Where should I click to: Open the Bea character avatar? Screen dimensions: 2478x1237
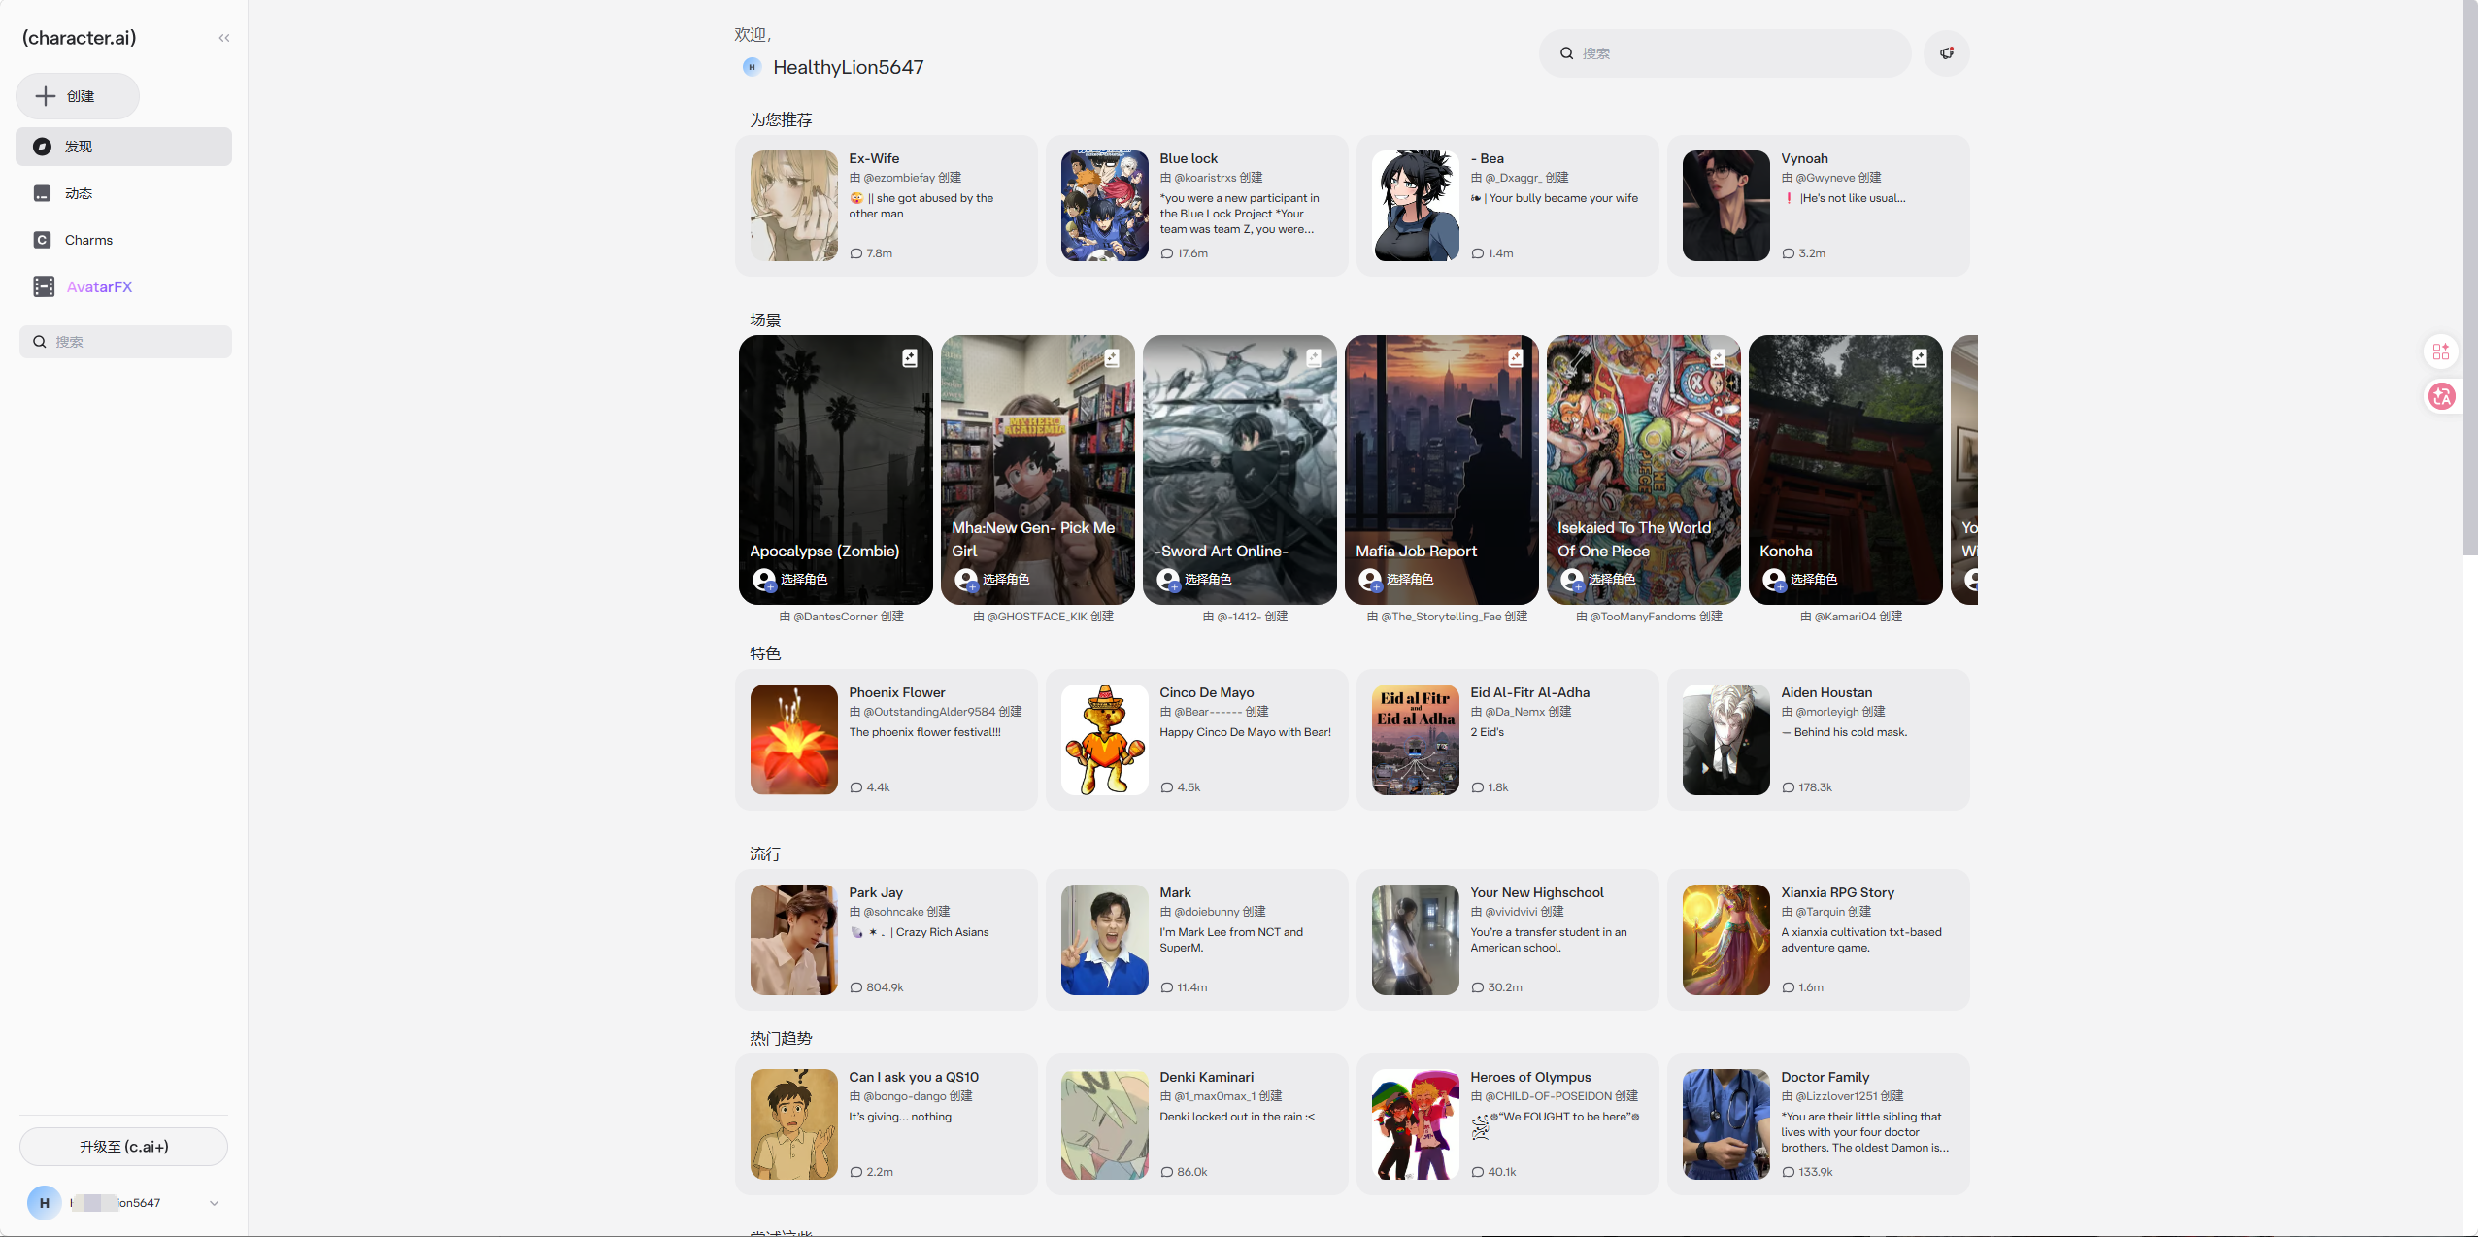click(x=1416, y=206)
